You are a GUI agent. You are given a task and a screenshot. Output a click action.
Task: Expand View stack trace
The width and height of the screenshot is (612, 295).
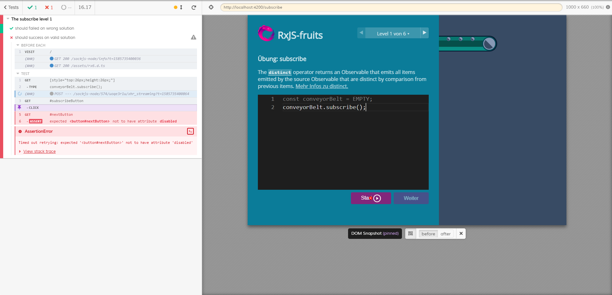click(40, 151)
